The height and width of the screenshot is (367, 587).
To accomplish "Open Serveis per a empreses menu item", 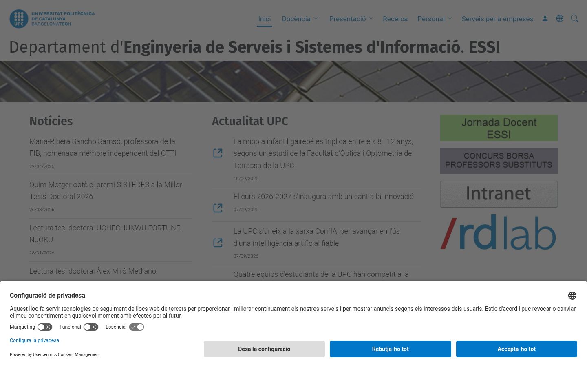I will pyautogui.click(x=497, y=19).
